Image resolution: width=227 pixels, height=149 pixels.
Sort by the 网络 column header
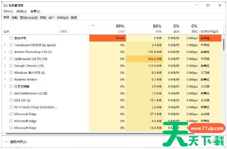pyautogui.click(x=190, y=29)
